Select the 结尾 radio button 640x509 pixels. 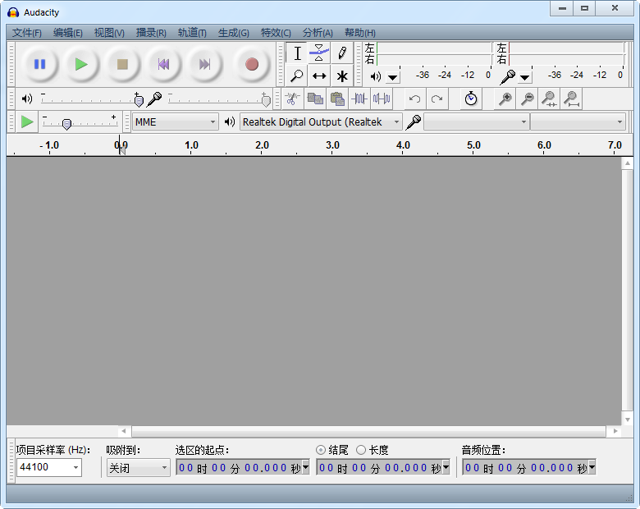click(321, 450)
